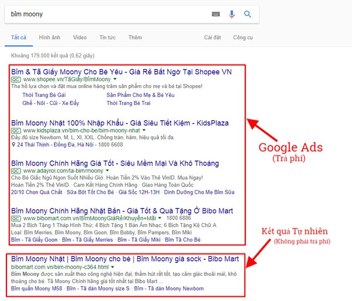Open the Shopee VN ad title link
352x301 pixels.
121,72
